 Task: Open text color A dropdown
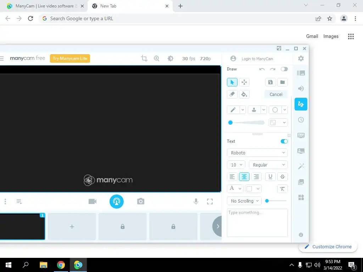[235, 189]
